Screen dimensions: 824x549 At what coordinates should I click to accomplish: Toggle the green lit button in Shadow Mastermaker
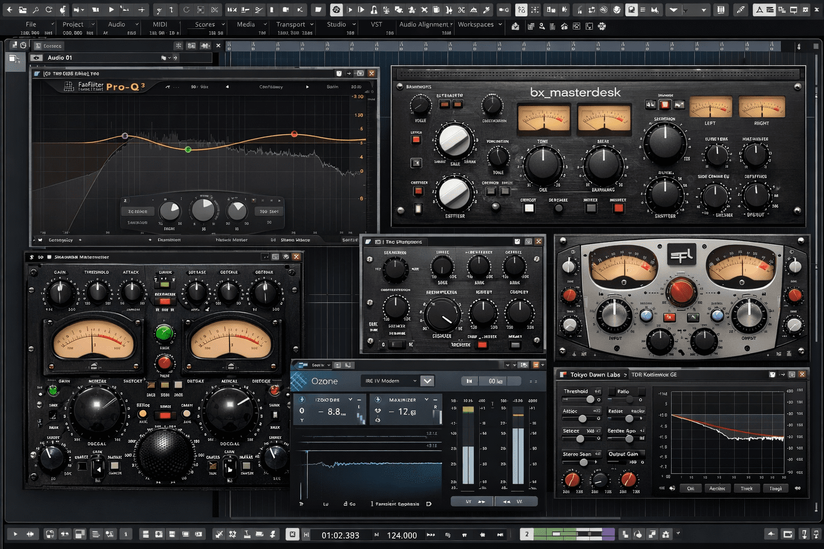point(164,333)
